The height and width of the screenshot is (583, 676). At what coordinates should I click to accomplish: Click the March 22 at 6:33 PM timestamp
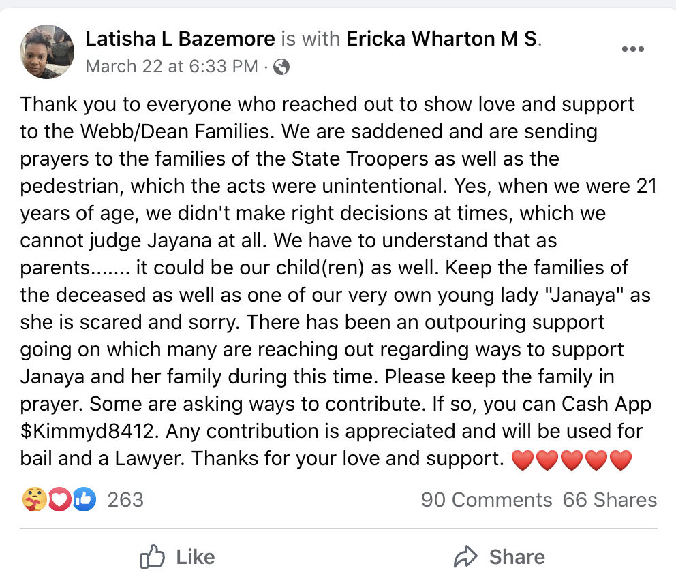(172, 66)
